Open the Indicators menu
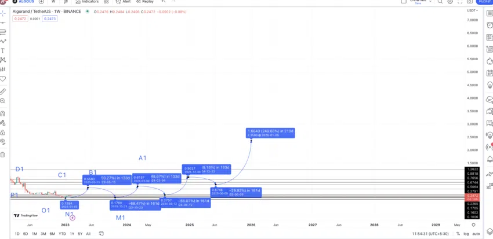The image size is (493, 239). [x=87, y=2]
